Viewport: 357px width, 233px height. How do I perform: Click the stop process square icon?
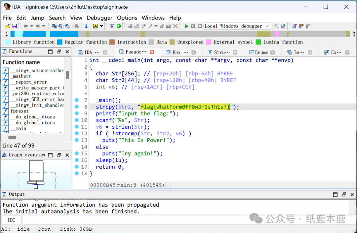coord(200,26)
